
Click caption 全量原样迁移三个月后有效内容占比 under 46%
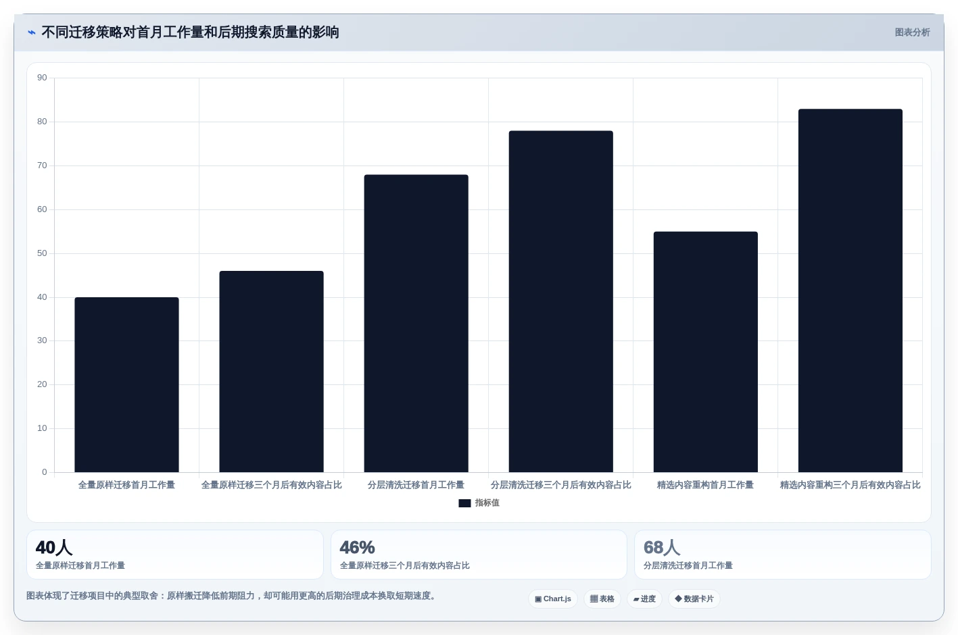[x=404, y=565]
